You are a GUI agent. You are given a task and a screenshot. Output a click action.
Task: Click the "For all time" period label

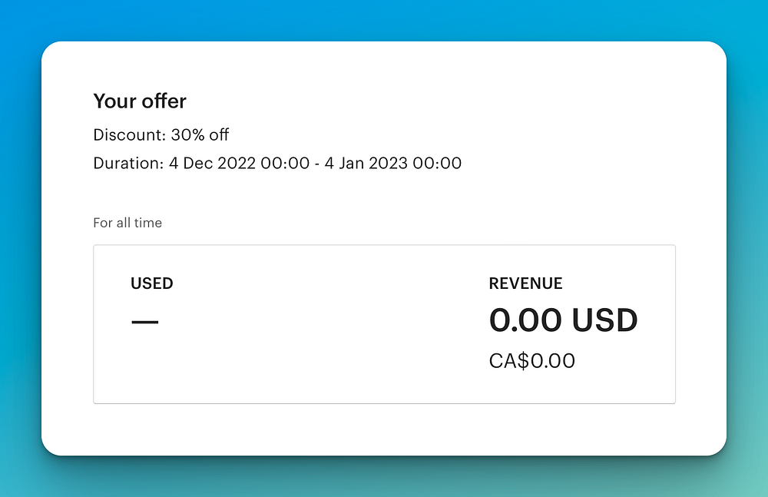tap(127, 223)
